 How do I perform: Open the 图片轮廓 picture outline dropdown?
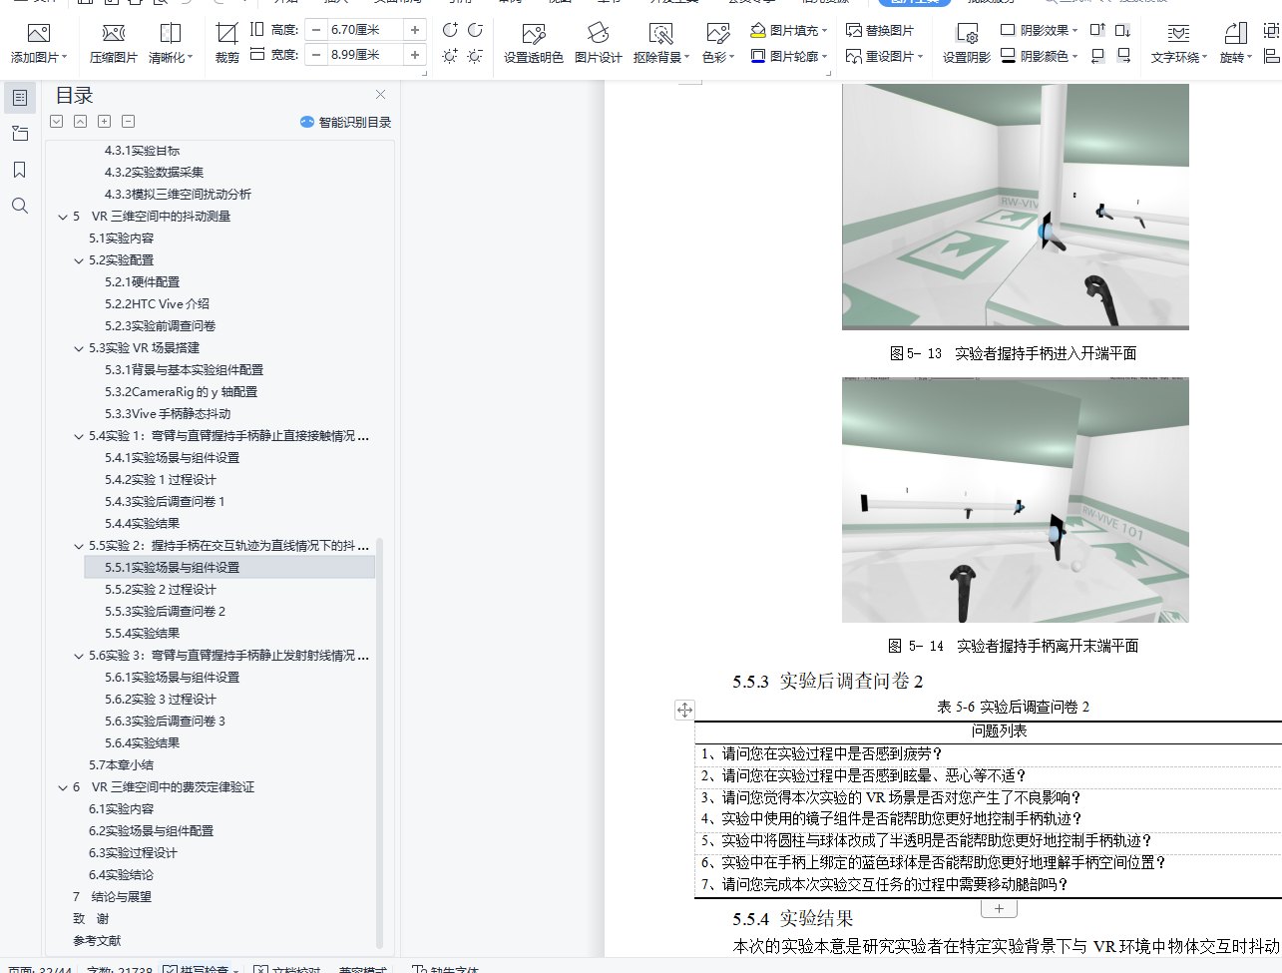point(789,56)
